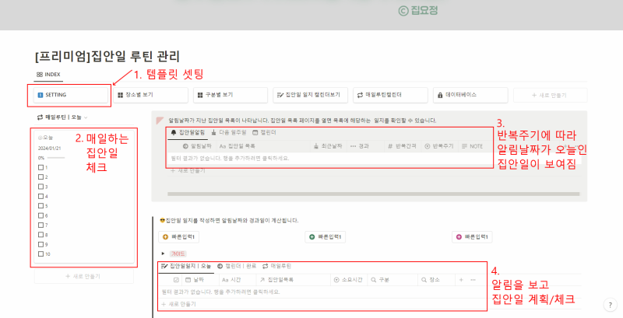Click the 소요시간 column header
The width and height of the screenshot is (623, 318).
pyautogui.click(x=348, y=280)
